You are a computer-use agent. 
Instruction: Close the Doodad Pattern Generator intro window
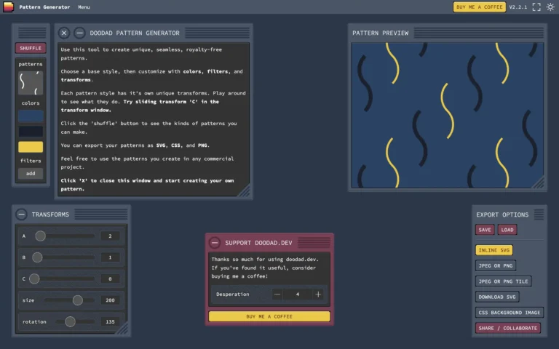pos(64,33)
